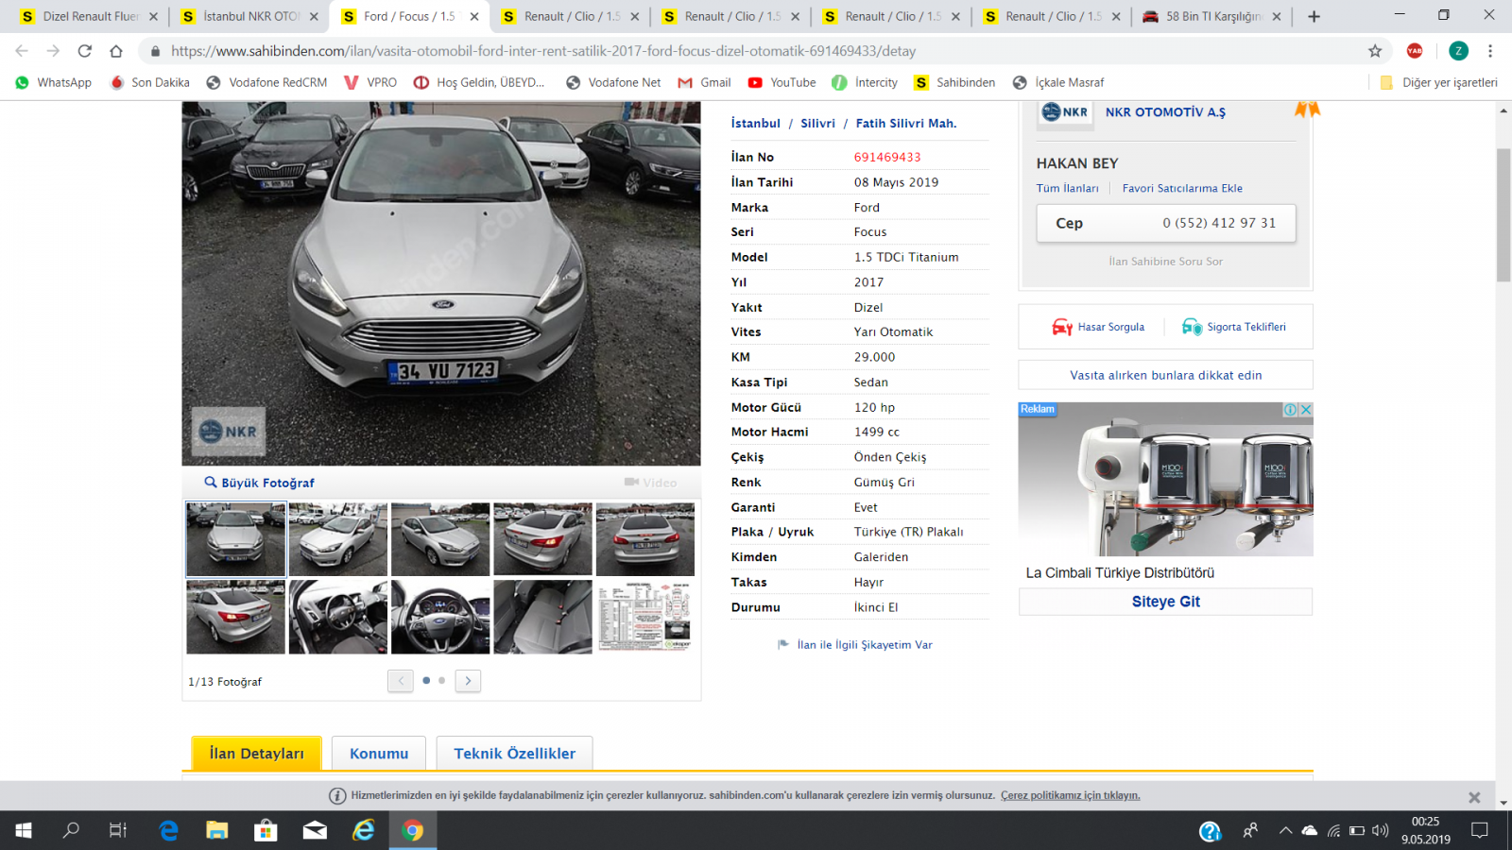Open the YouTube bookmark
The image size is (1512, 850).
782,82
